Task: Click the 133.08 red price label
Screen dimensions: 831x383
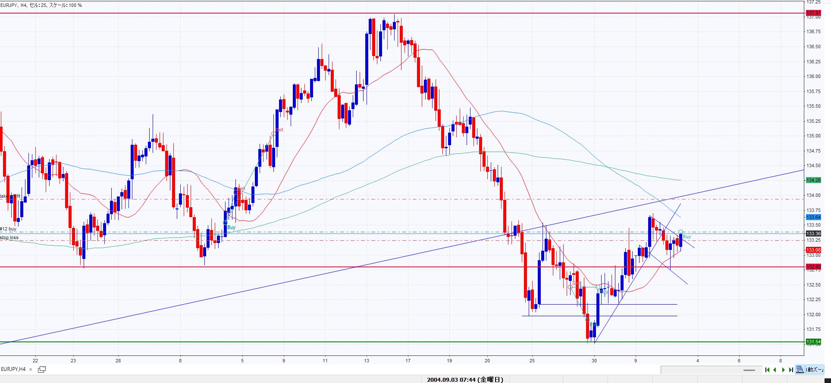Action: click(x=813, y=250)
